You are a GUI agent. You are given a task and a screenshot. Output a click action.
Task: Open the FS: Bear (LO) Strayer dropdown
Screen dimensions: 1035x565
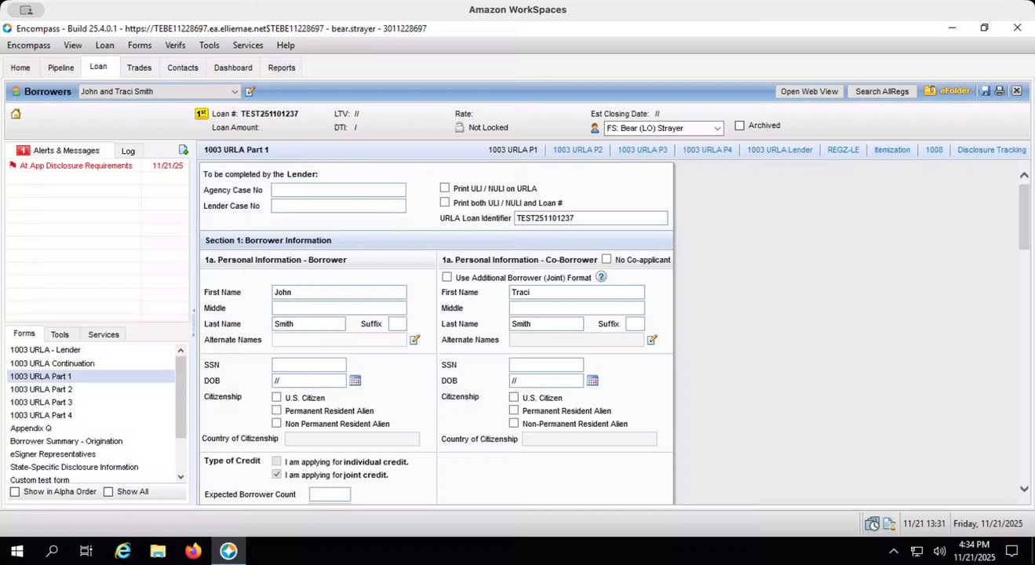tap(717, 128)
